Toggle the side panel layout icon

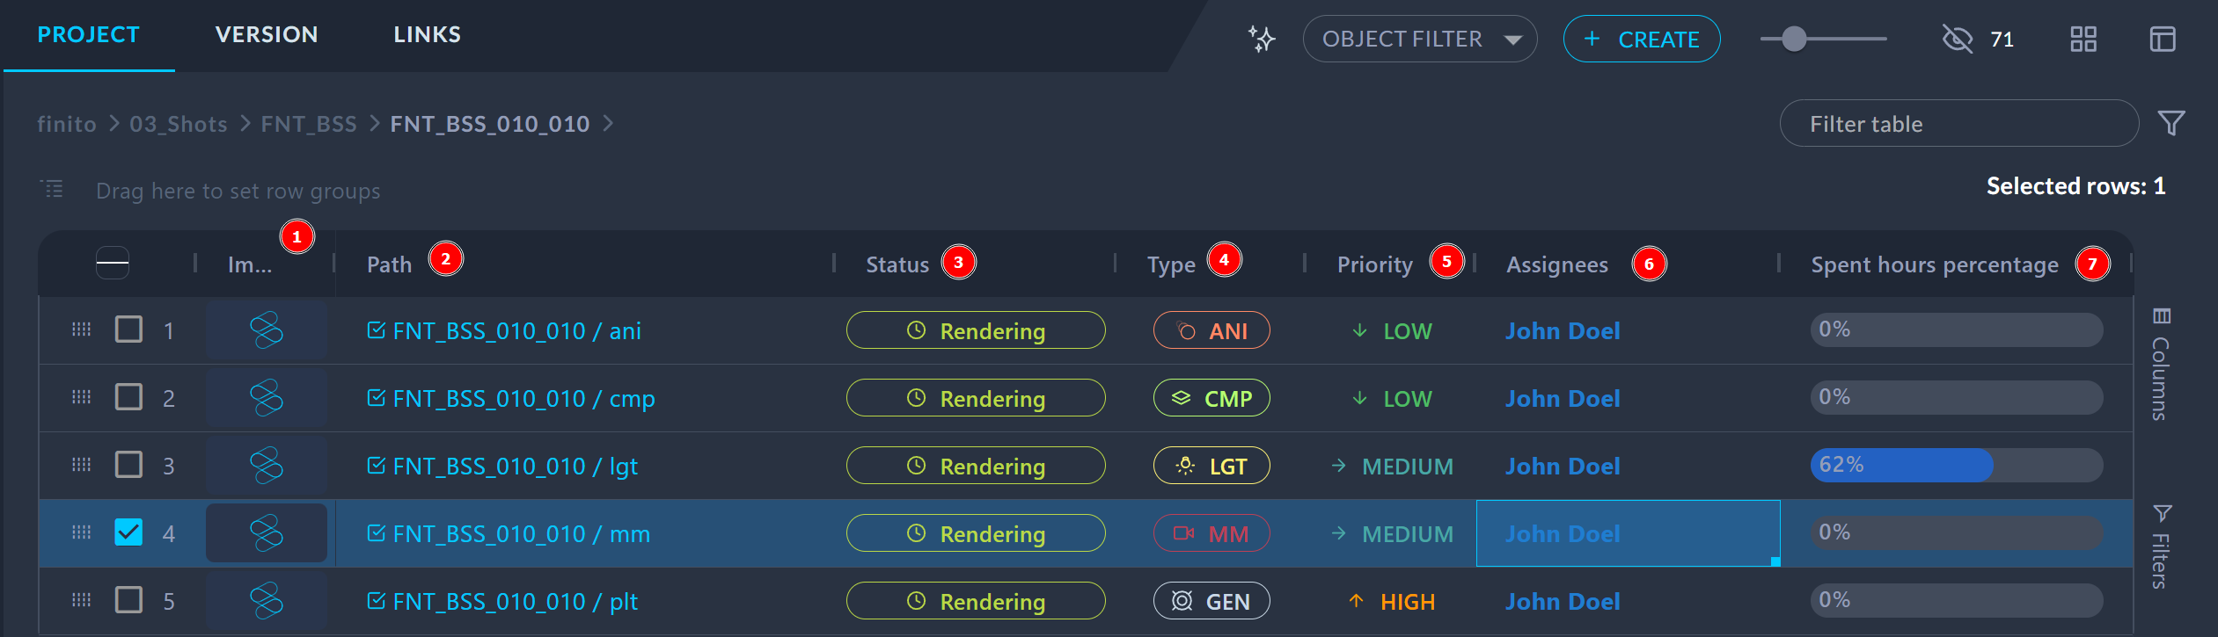point(2163,39)
